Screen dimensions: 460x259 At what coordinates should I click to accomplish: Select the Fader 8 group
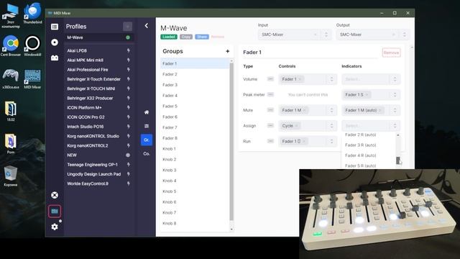pos(195,138)
